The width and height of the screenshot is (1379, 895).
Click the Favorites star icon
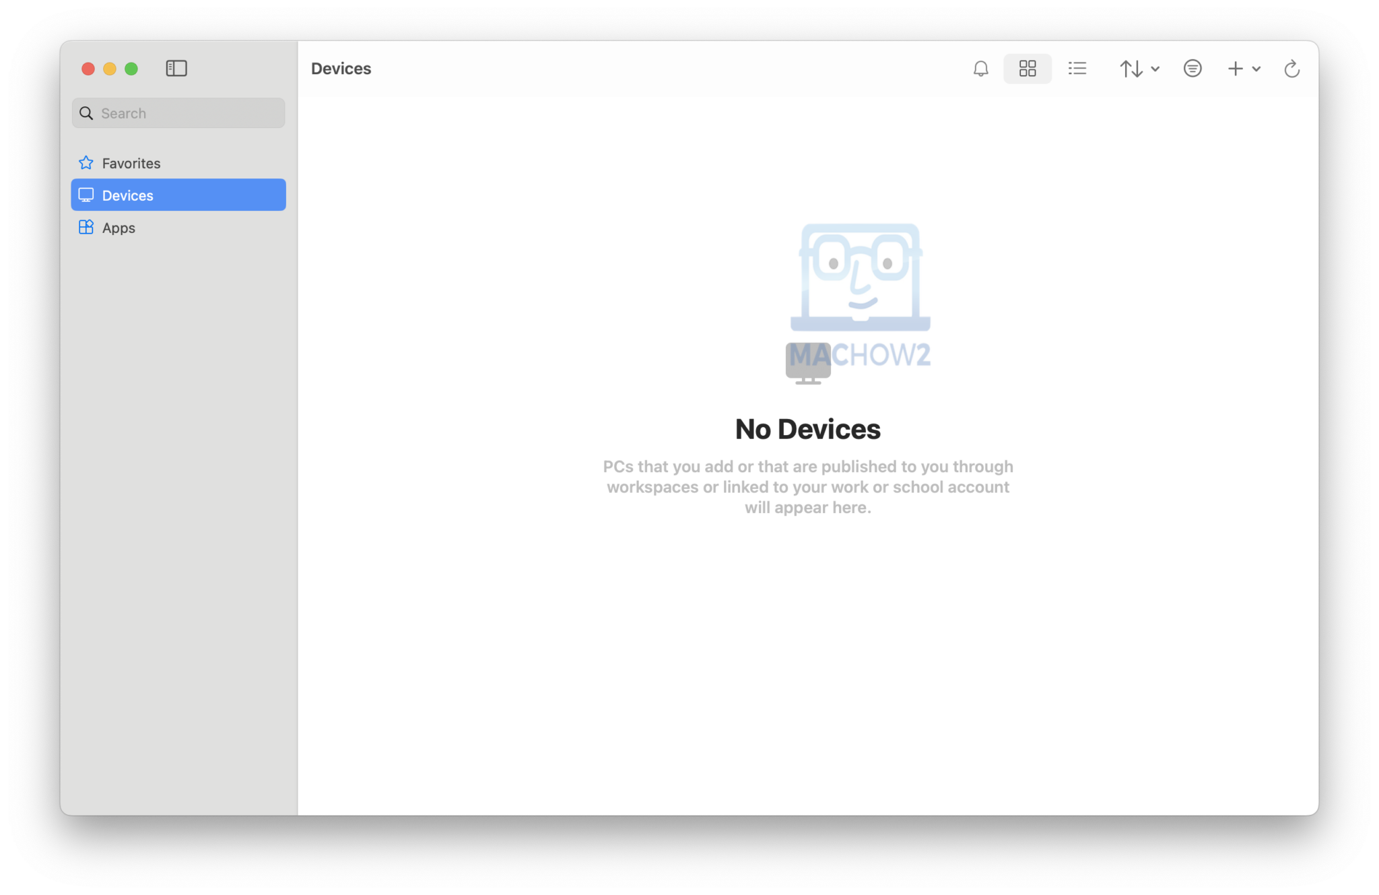pos(86,162)
